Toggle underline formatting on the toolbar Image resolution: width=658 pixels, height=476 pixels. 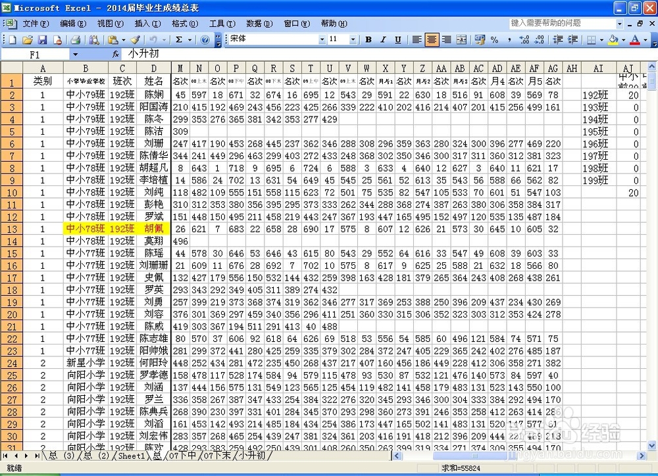[x=397, y=39]
